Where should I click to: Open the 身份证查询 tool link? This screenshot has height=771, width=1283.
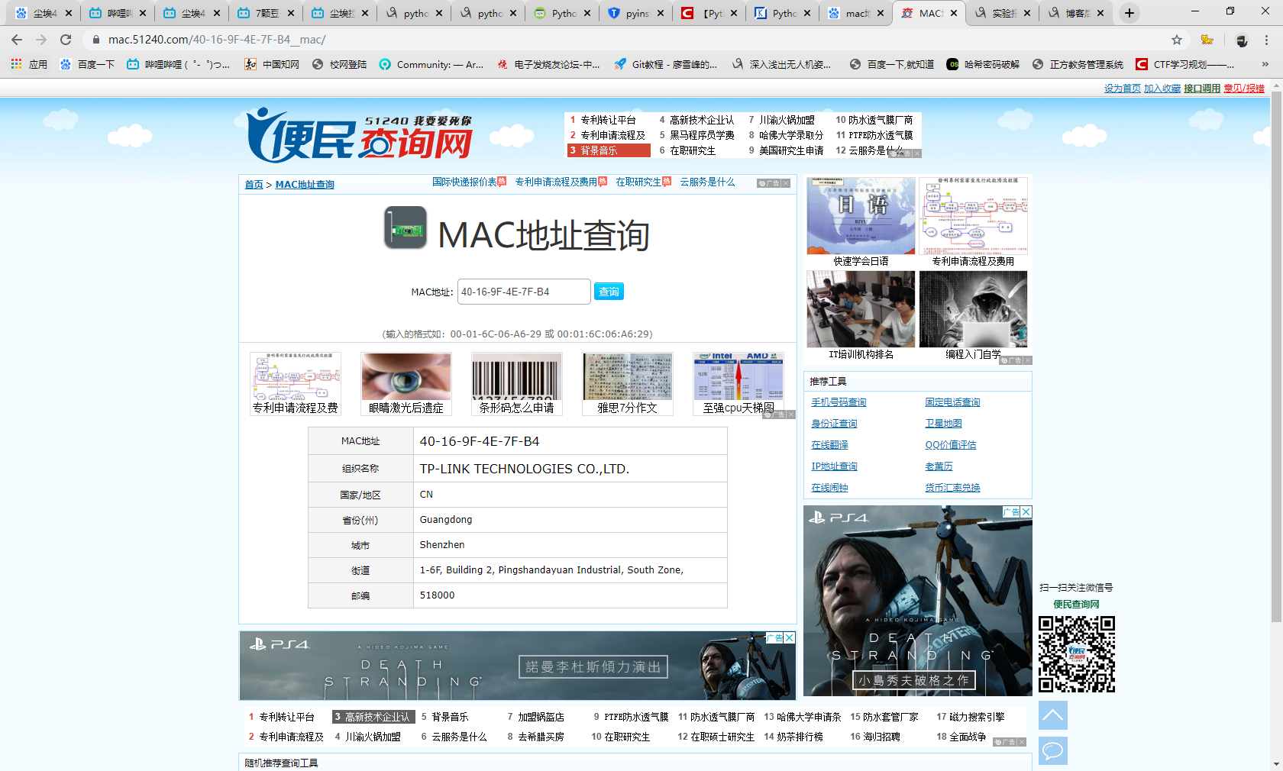tap(834, 424)
